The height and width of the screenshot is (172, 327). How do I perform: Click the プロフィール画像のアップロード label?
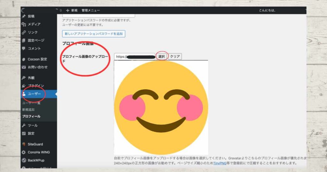click(x=85, y=59)
